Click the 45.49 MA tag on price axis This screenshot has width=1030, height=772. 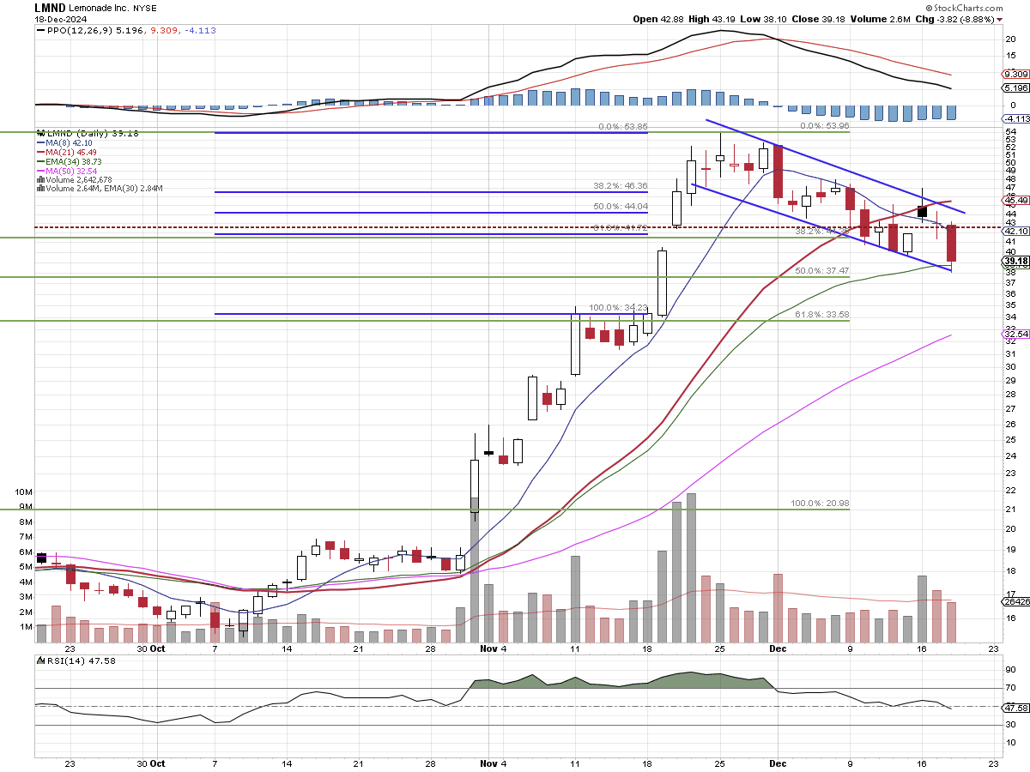click(x=1015, y=200)
